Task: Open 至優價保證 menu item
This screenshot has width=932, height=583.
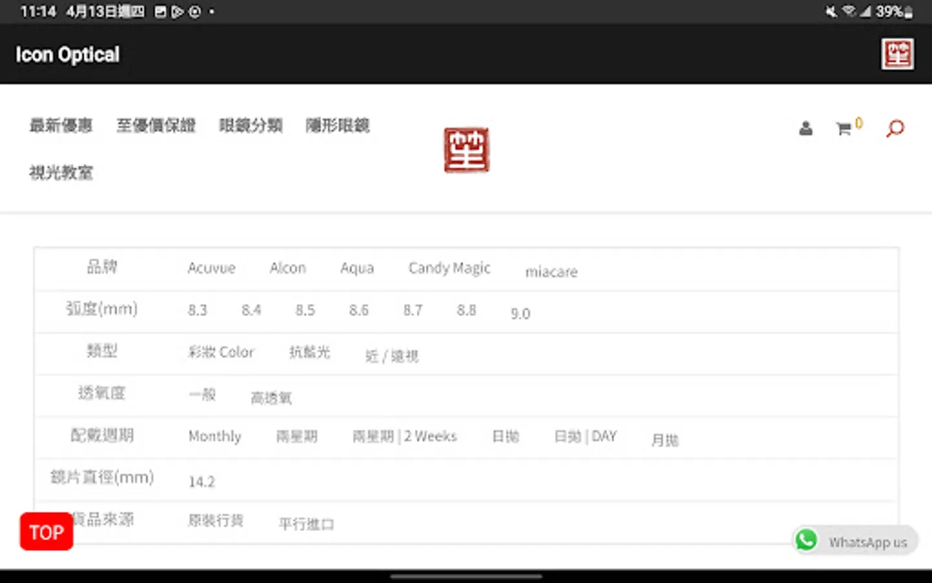Action: pos(156,125)
